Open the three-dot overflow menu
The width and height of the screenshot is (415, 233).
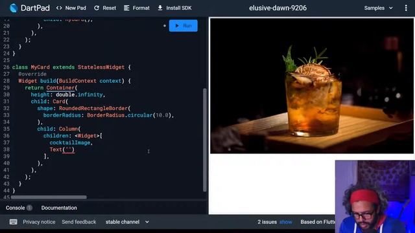[406, 8]
